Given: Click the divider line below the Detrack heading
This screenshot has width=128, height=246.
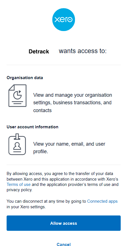Looking at the screenshot, I should pos(64,65).
